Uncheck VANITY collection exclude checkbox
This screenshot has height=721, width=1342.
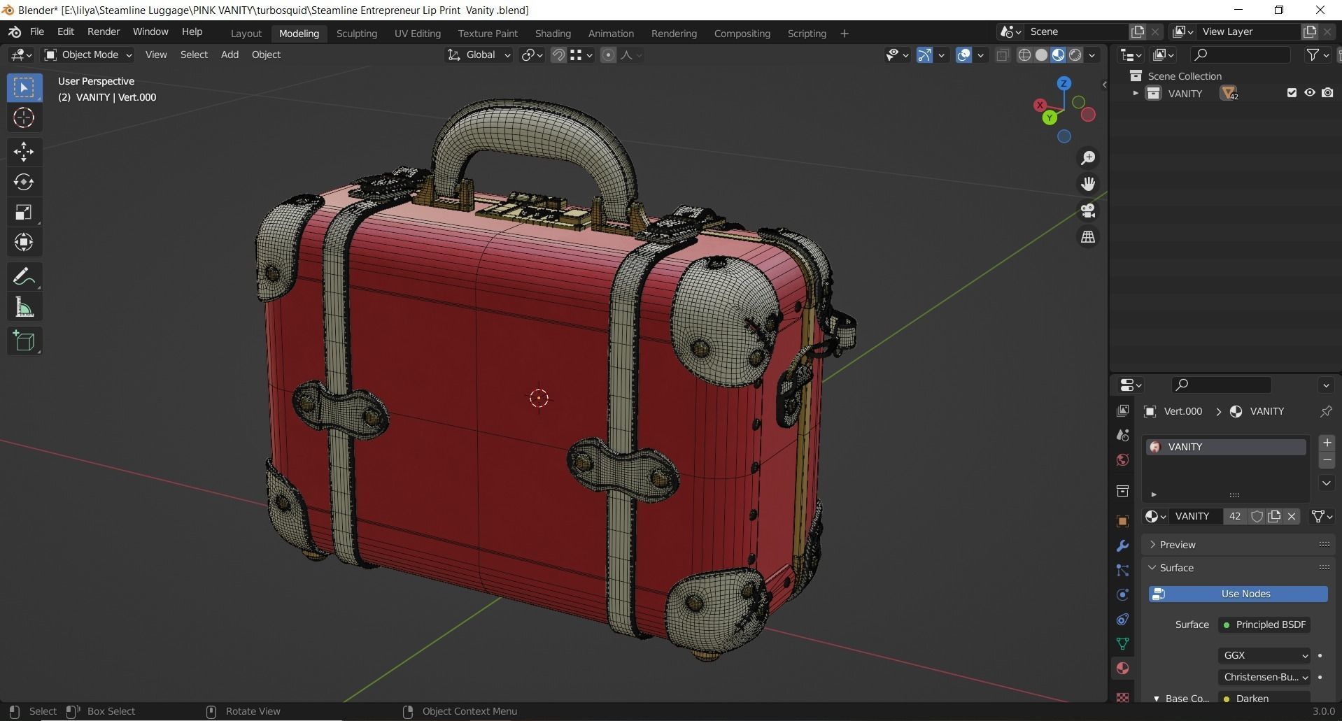coord(1292,92)
